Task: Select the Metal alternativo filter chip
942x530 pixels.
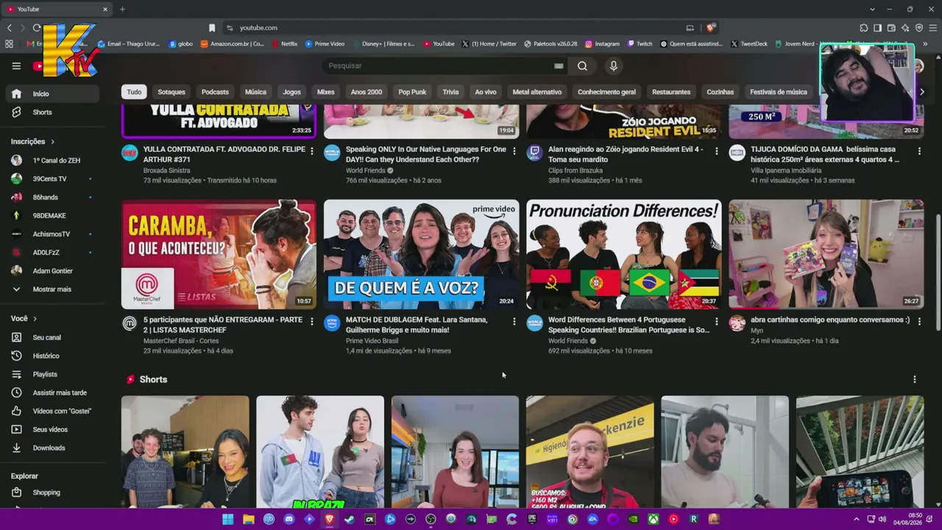Action: click(537, 92)
